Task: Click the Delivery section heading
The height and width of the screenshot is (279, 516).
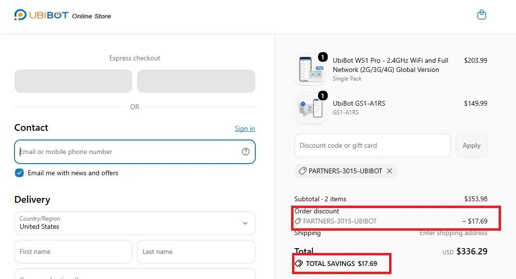Action: [32, 200]
